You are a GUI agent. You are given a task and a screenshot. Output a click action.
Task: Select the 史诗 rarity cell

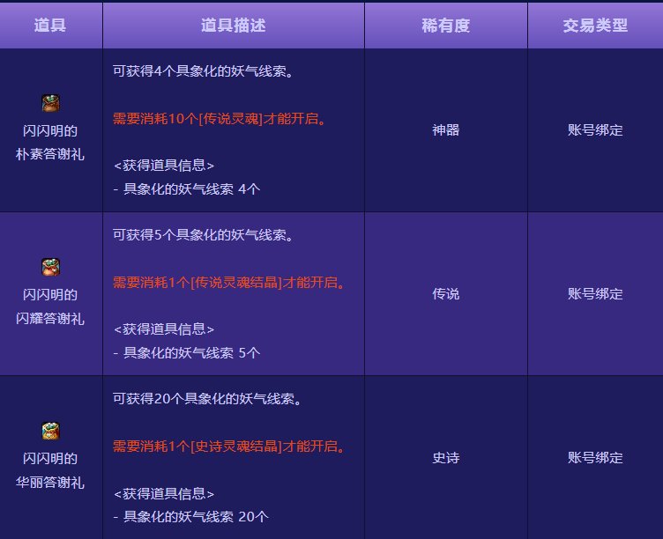coord(445,458)
